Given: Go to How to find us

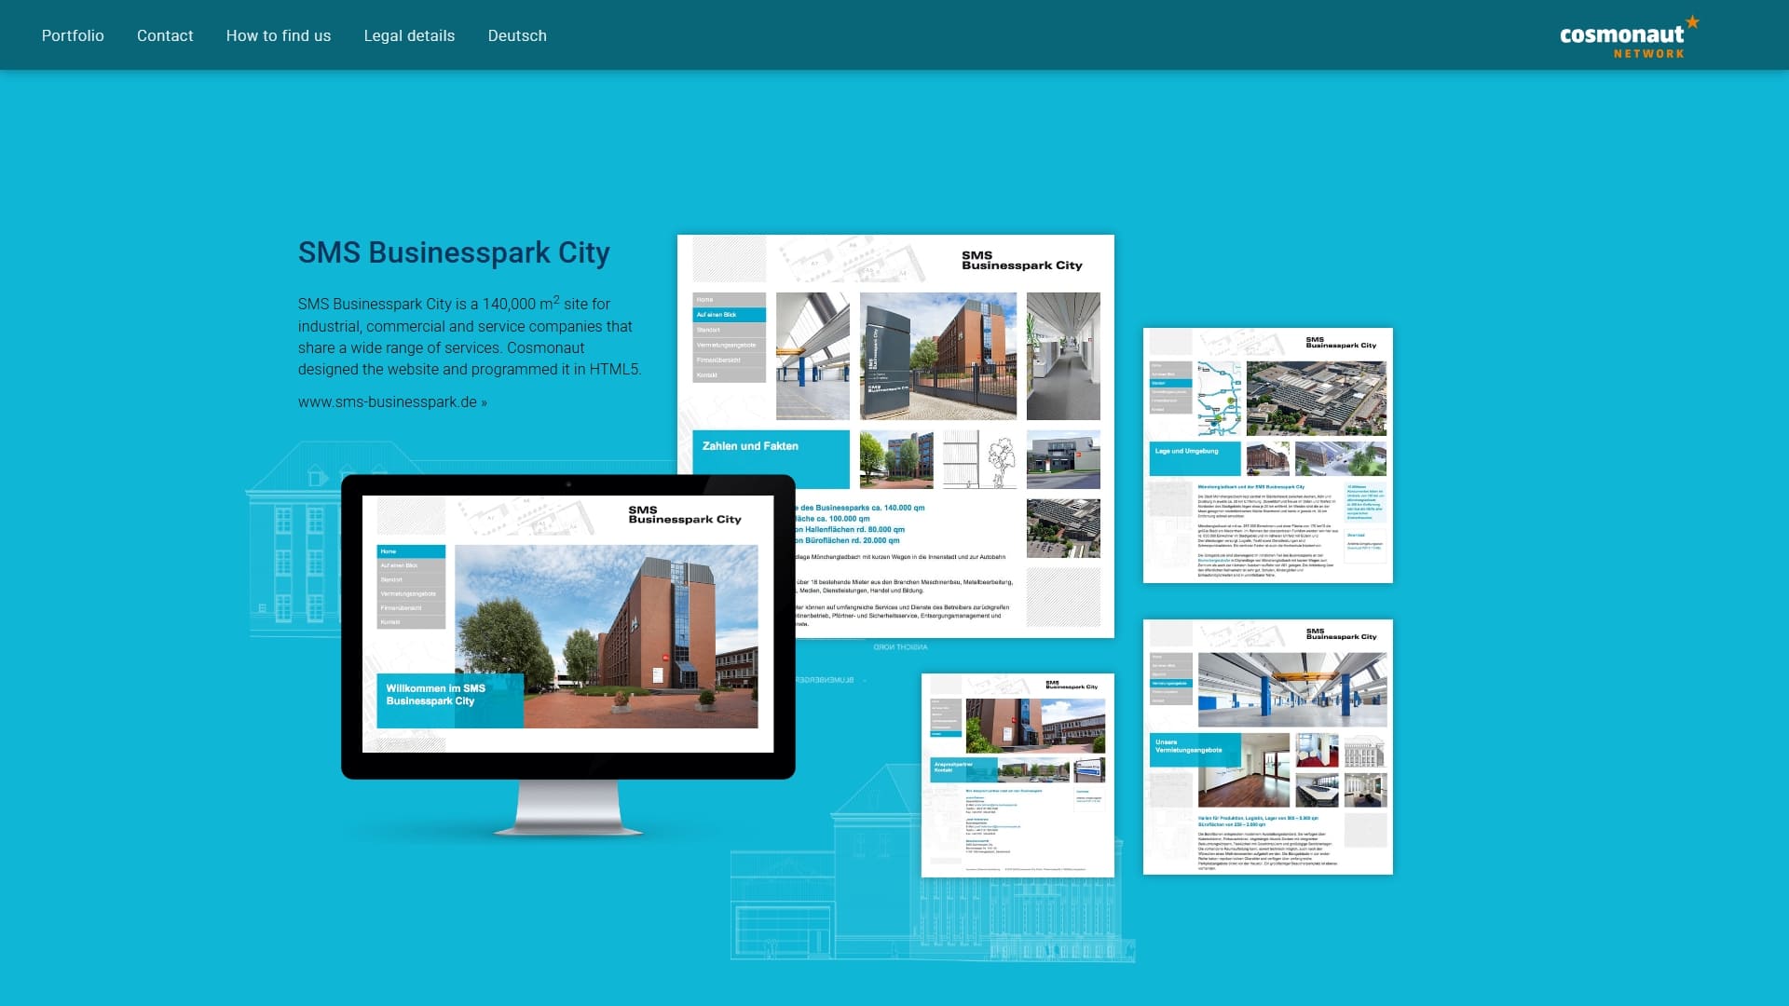Looking at the screenshot, I should pyautogui.click(x=279, y=35).
